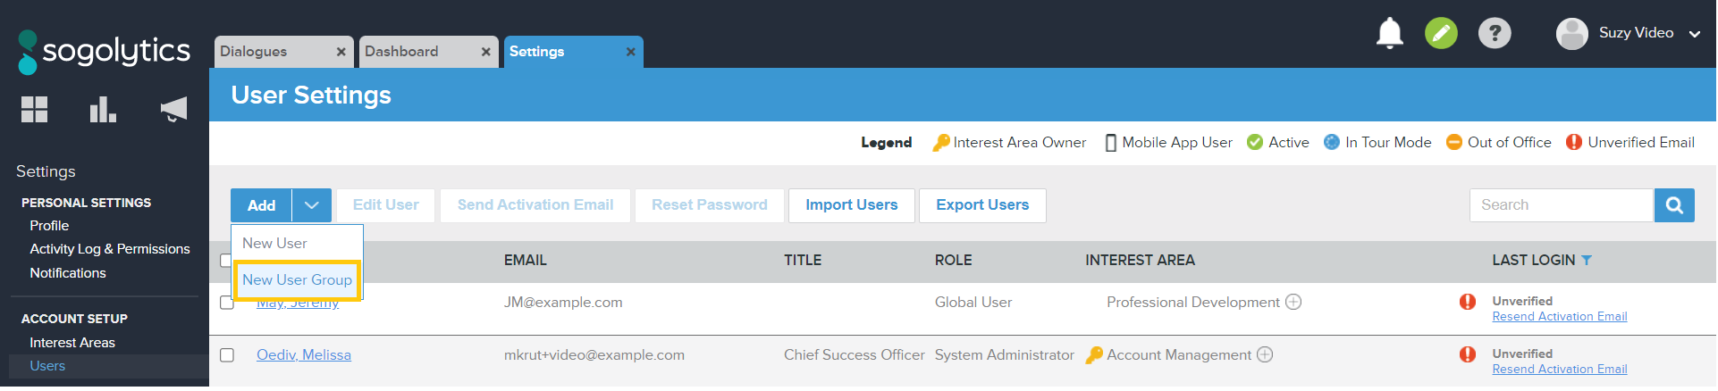Open the bar chart reports icon
The width and height of the screenshot is (1718, 391).
(103, 110)
